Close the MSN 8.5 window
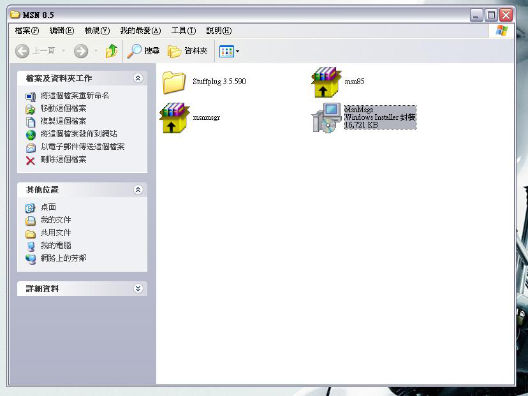Screen dimensions: 528x396 point(506,15)
